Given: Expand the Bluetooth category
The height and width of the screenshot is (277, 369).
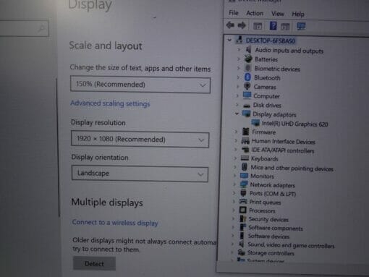Looking at the screenshot, I should coord(238,77).
